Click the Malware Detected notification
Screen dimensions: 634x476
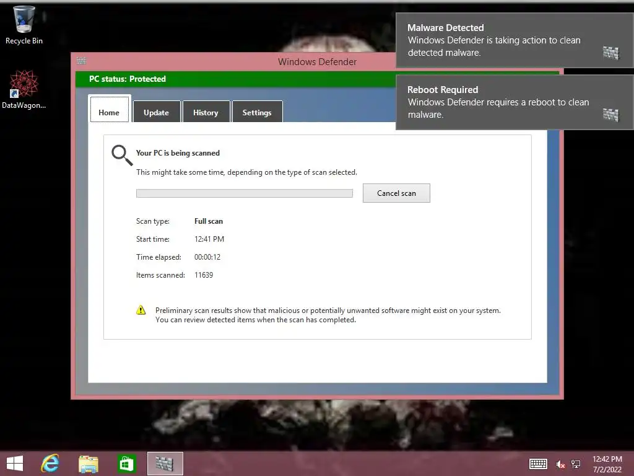click(515, 40)
